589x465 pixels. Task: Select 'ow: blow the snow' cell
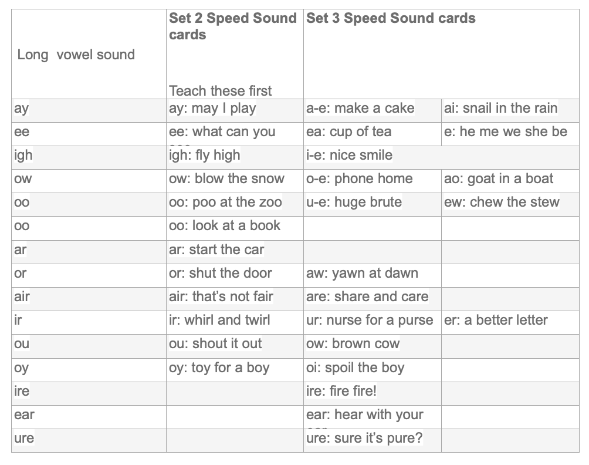pos(226,179)
